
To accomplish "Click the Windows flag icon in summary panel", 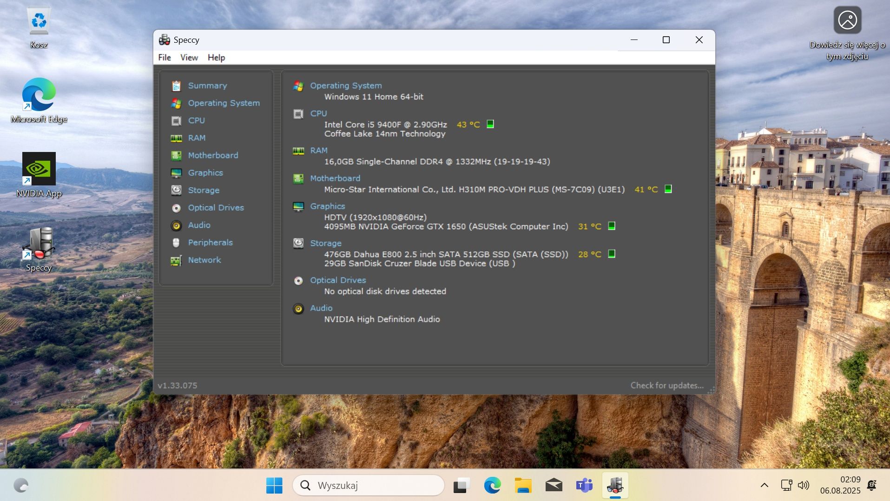I will point(298,86).
